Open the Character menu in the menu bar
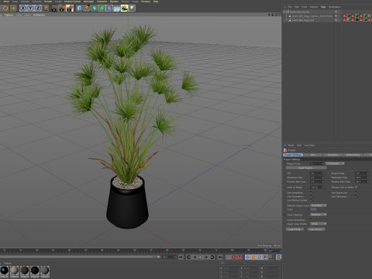 coord(102,2)
